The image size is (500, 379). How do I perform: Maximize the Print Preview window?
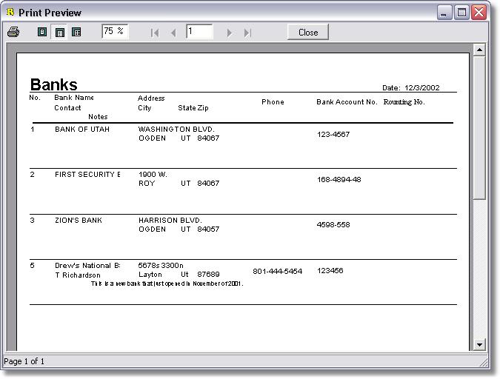pos(461,13)
